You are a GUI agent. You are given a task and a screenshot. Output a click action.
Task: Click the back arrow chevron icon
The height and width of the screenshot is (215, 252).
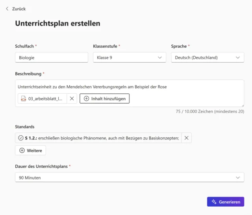point(7,9)
